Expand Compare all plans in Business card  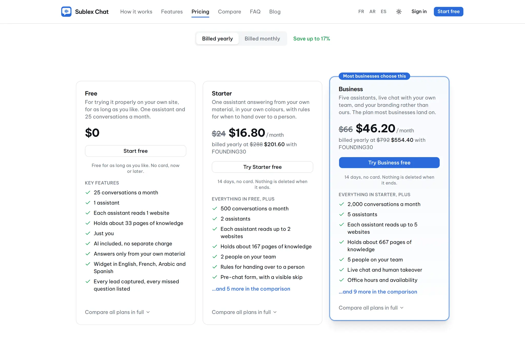coord(371,308)
